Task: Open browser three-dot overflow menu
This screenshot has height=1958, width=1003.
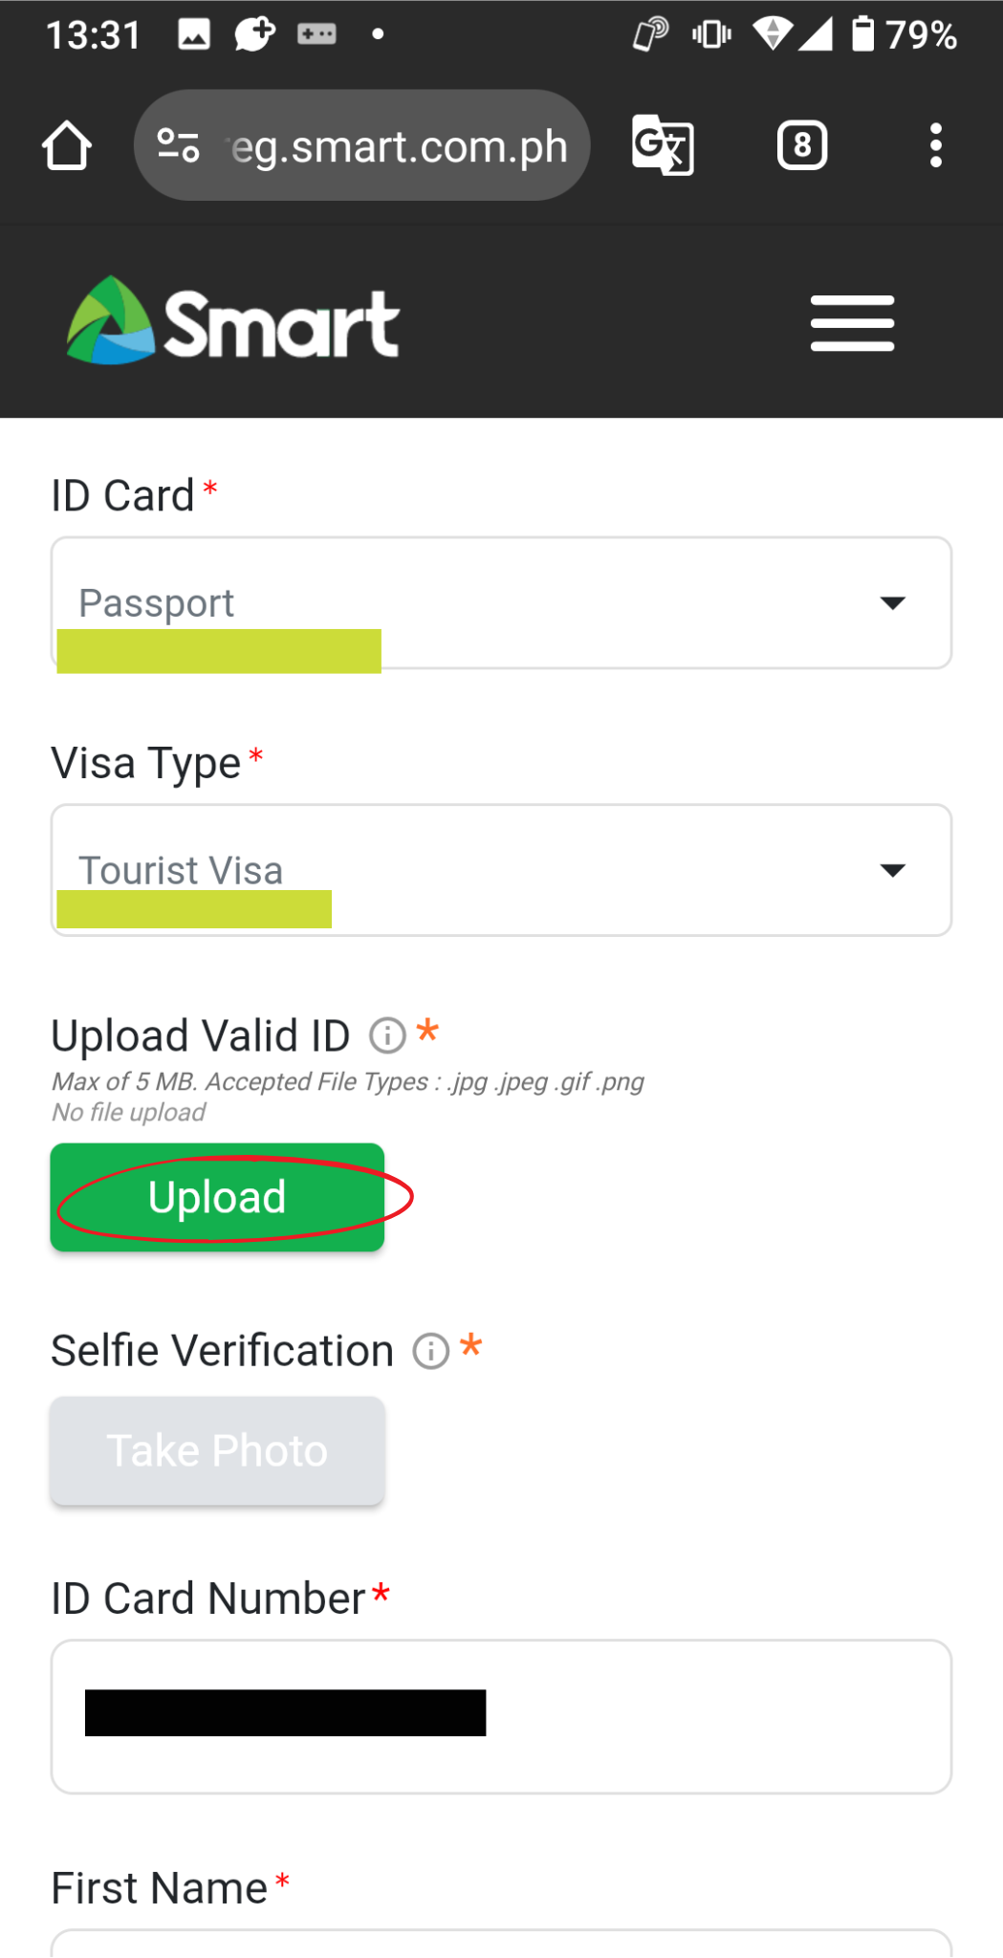Action: 936,145
